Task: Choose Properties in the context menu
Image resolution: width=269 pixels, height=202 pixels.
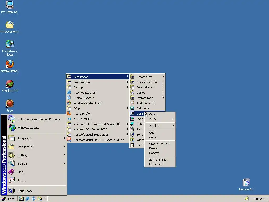Action: (160, 164)
